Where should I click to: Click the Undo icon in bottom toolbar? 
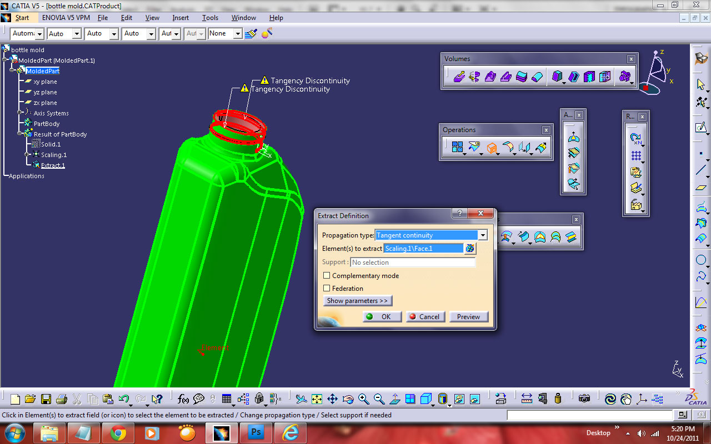[x=124, y=399]
